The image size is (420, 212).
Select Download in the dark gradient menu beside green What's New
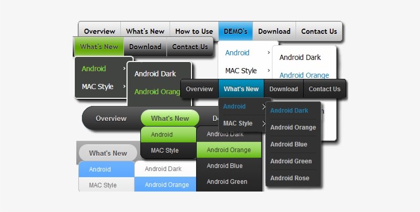(145, 47)
